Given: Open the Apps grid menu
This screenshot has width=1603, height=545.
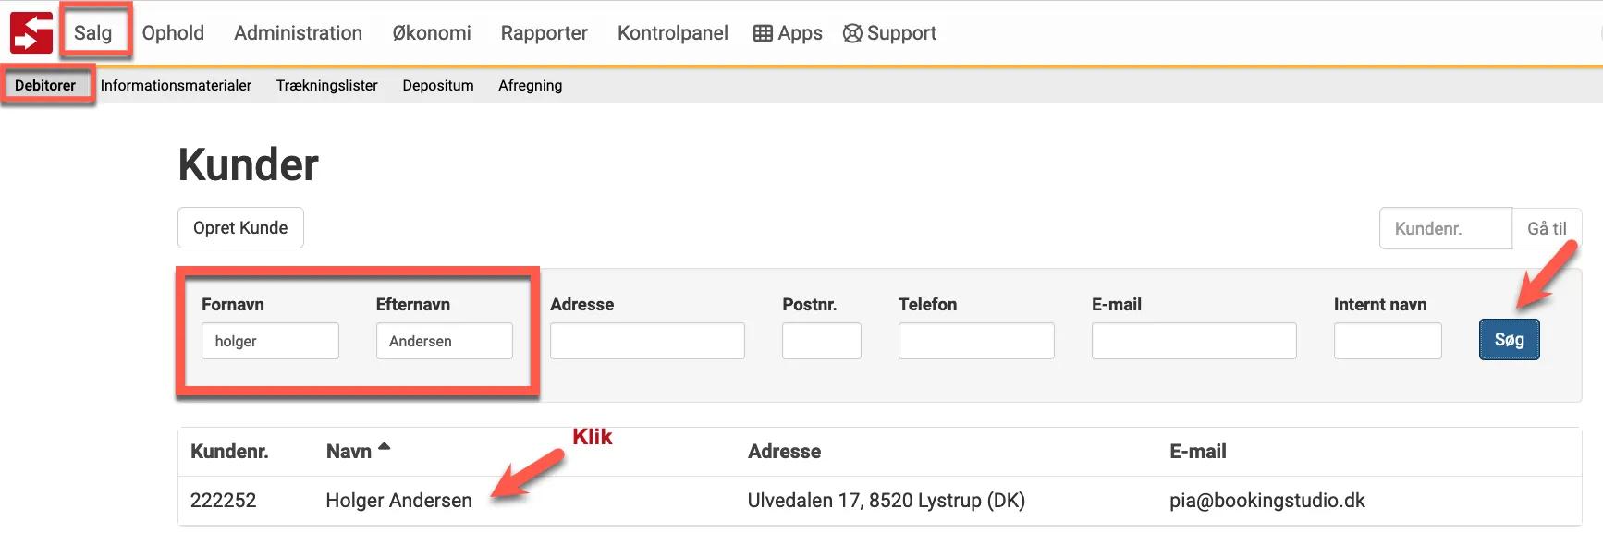Looking at the screenshot, I should coord(788,33).
